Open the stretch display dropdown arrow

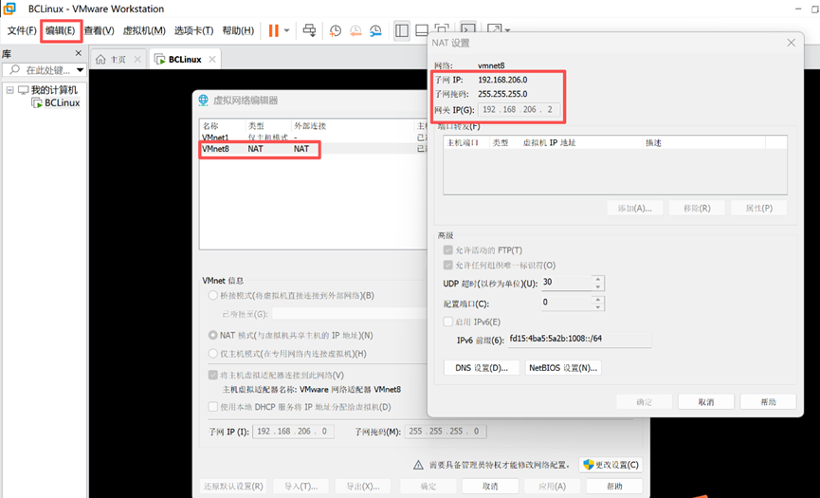(x=507, y=31)
